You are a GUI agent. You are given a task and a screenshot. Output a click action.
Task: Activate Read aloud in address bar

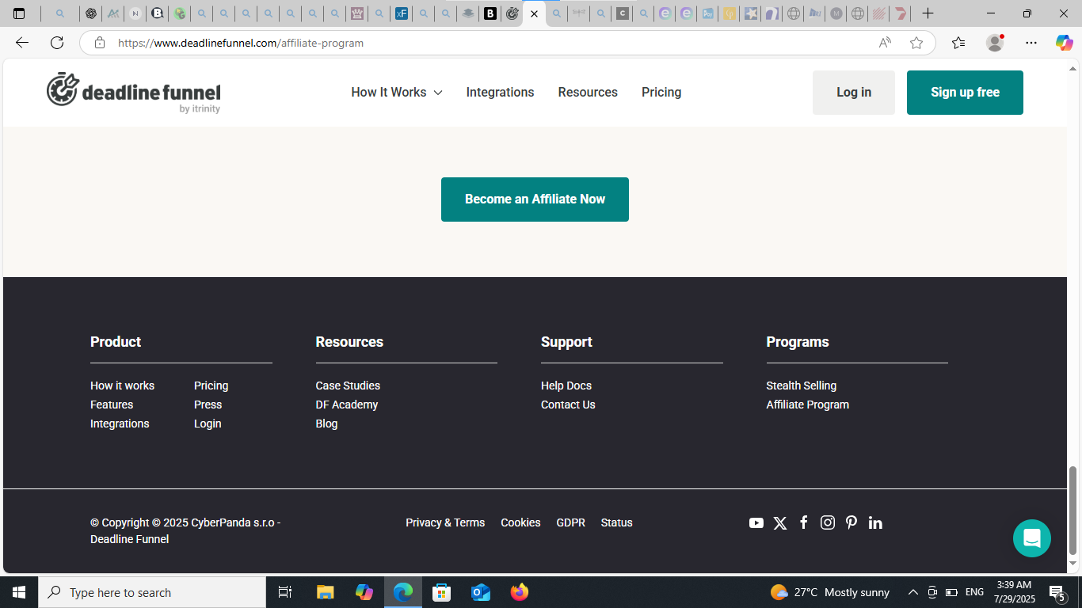point(885,43)
